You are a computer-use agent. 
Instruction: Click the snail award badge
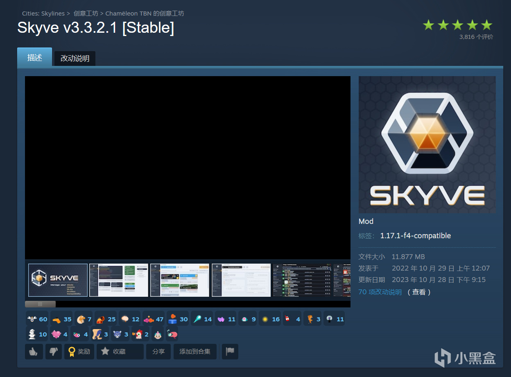pos(172,334)
